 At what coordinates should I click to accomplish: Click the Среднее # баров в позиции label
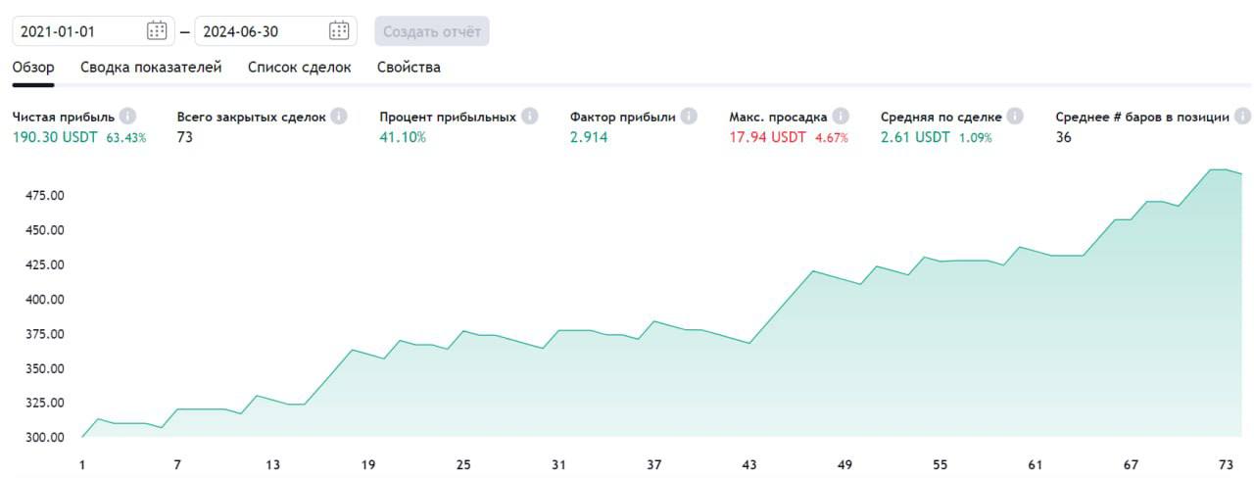pyautogui.click(x=1142, y=117)
